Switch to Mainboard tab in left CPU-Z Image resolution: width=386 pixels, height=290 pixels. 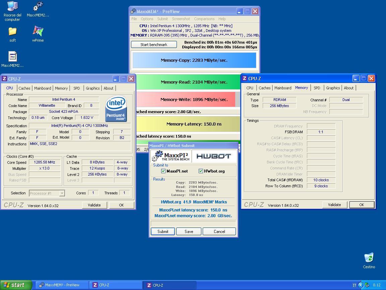click(43, 88)
